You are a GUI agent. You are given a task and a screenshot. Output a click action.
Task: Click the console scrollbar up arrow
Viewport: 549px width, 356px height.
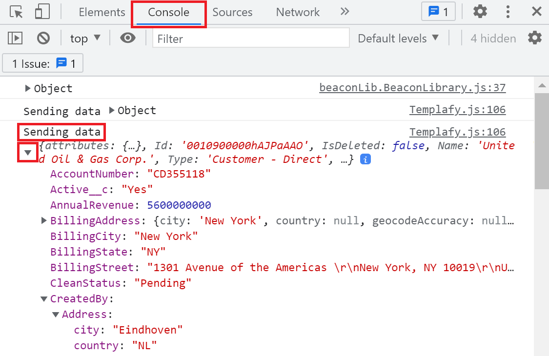coord(542,85)
